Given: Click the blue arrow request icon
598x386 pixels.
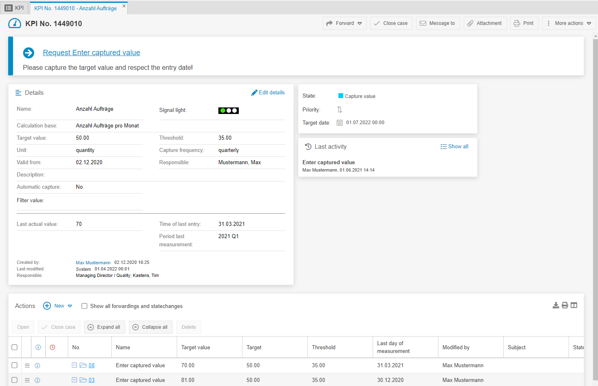Looking at the screenshot, I should [29, 53].
